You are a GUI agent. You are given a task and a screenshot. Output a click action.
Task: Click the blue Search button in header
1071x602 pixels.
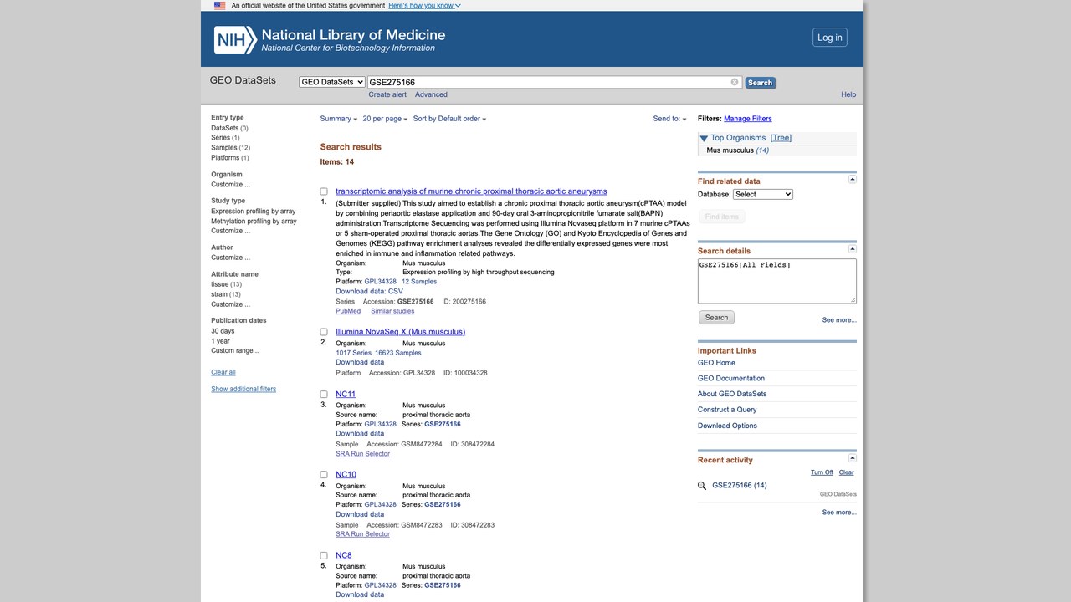coord(760,83)
